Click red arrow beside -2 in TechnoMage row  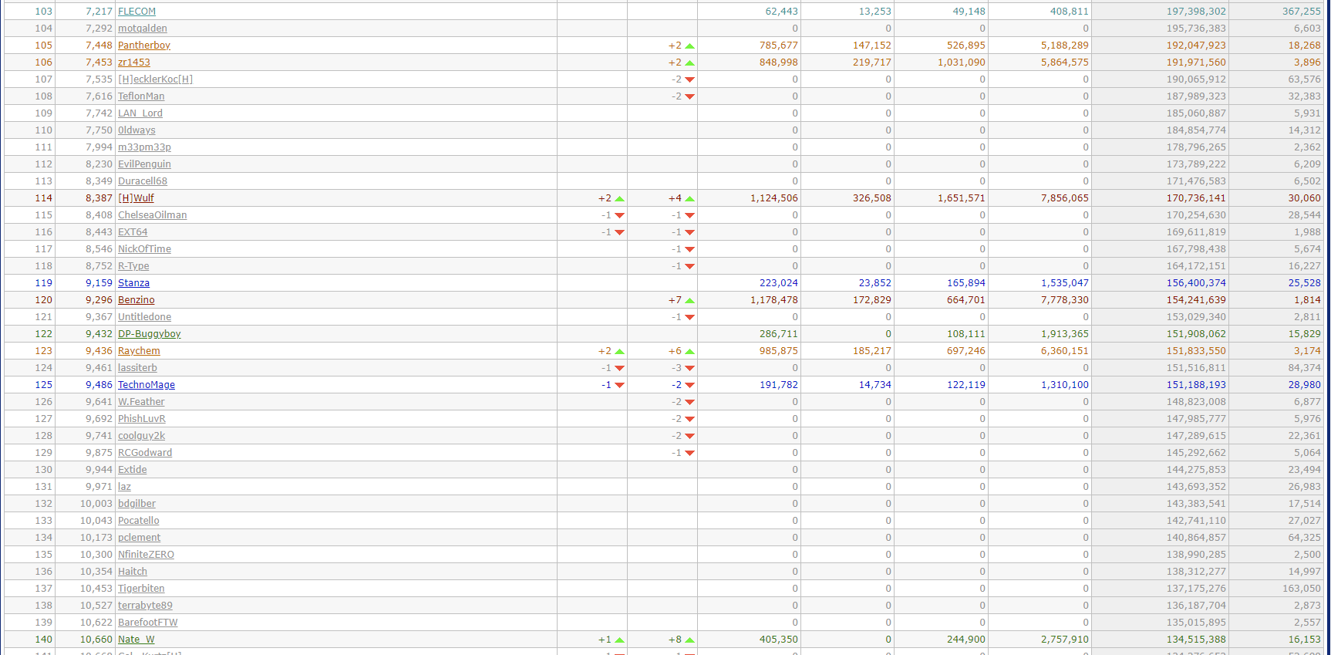click(689, 386)
